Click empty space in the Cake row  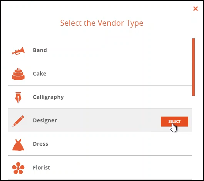(117, 74)
